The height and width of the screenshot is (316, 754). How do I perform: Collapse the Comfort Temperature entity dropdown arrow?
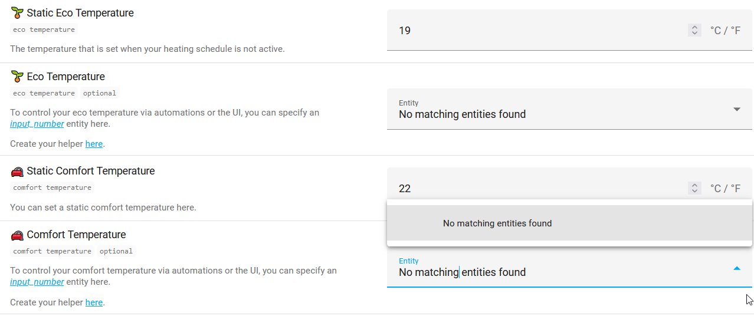tap(736, 268)
